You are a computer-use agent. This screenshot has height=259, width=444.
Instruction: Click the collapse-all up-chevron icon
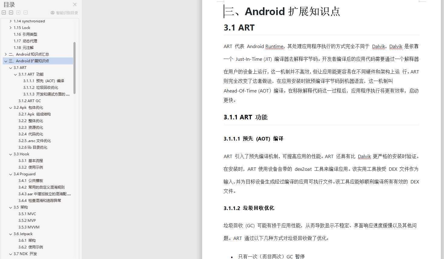coord(11,13)
